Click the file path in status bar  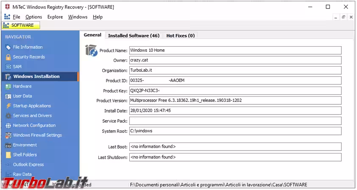(219, 185)
